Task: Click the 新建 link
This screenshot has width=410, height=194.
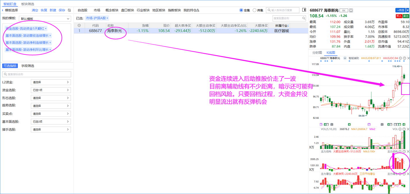Action: click(53, 10)
